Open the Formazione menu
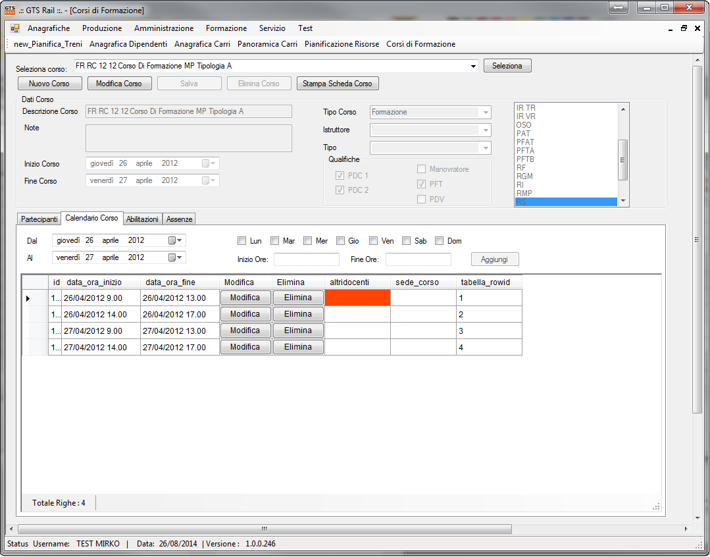710x557 pixels. pos(226,28)
